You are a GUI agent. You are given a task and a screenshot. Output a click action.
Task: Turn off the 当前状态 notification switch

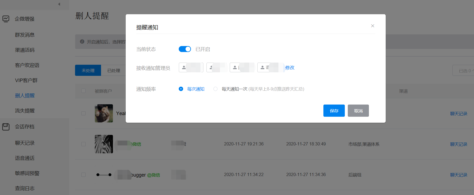[x=185, y=49]
